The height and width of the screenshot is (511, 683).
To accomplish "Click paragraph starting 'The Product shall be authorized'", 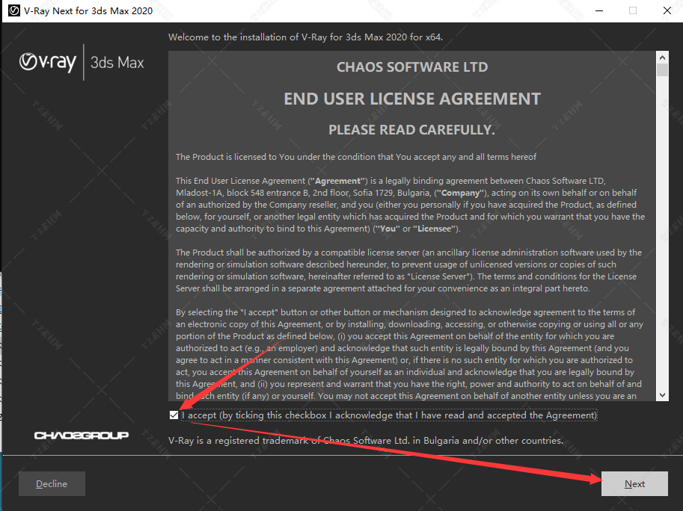I will click(408, 270).
